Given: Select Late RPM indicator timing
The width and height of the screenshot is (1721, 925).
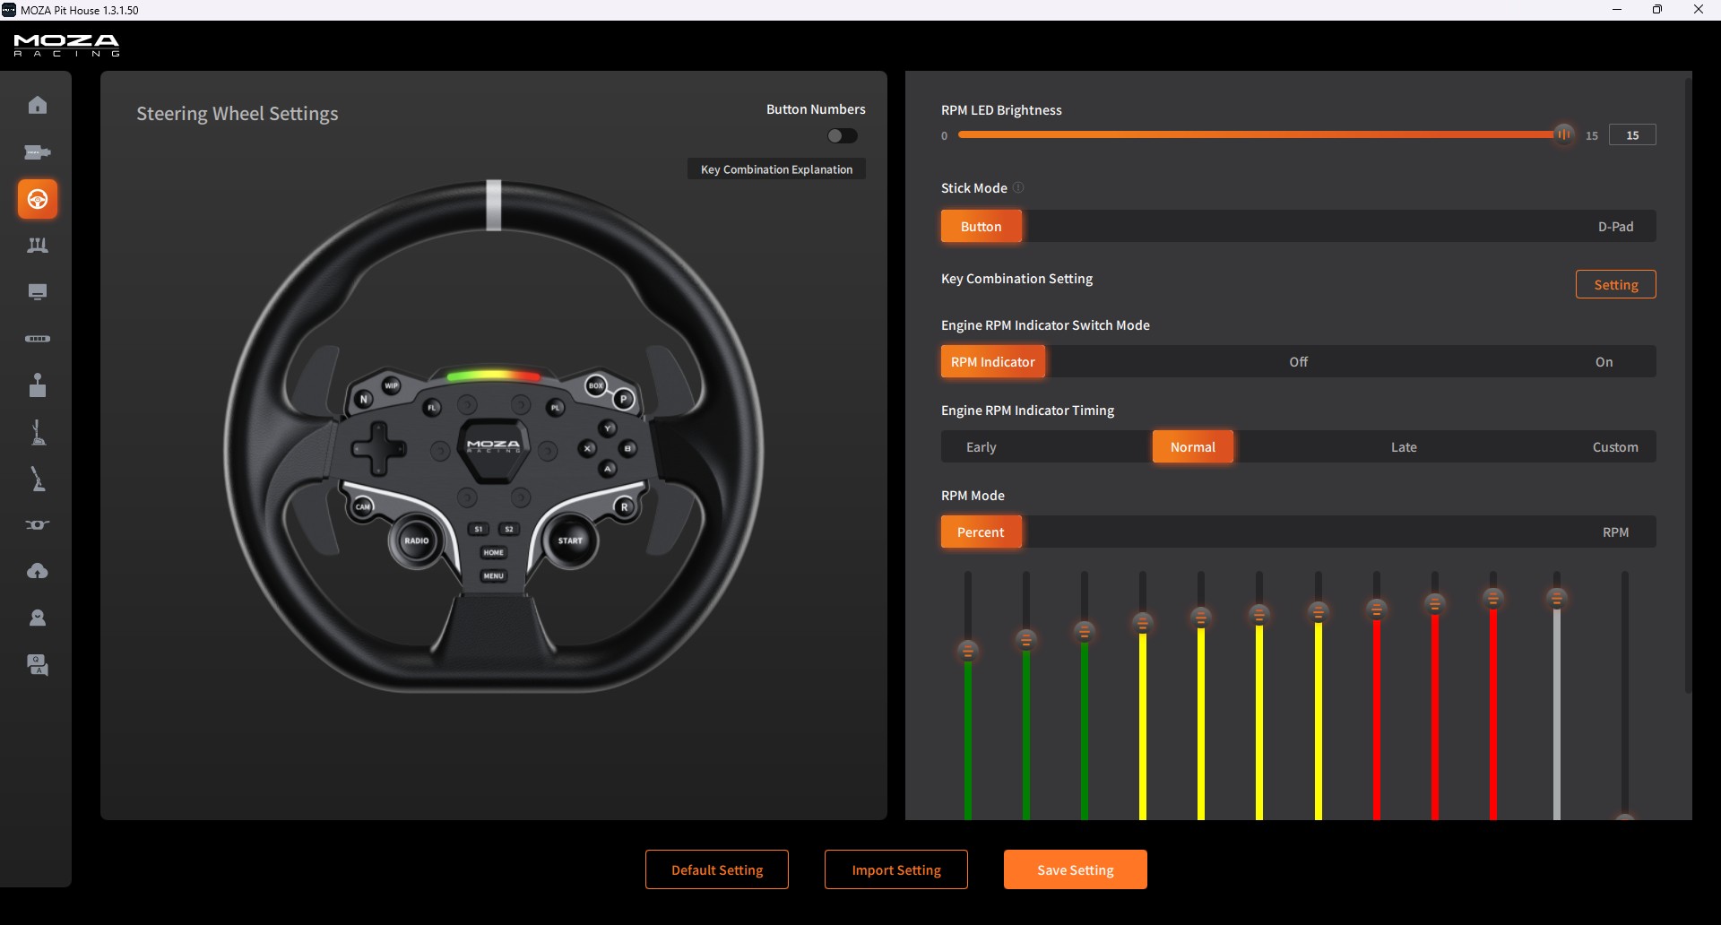Looking at the screenshot, I should (x=1404, y=447).
